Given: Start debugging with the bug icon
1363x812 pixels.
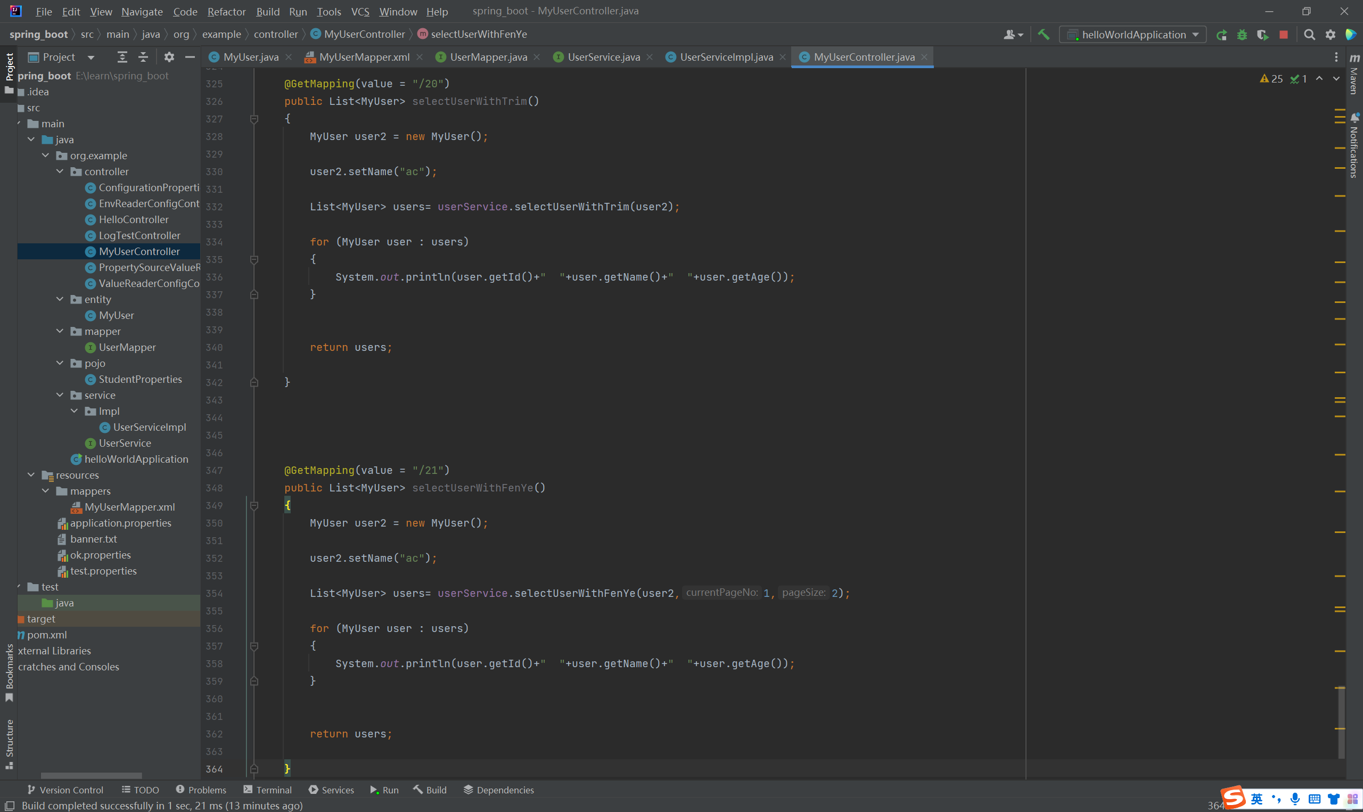Looking at the screenshot, I should point(1242,35).
